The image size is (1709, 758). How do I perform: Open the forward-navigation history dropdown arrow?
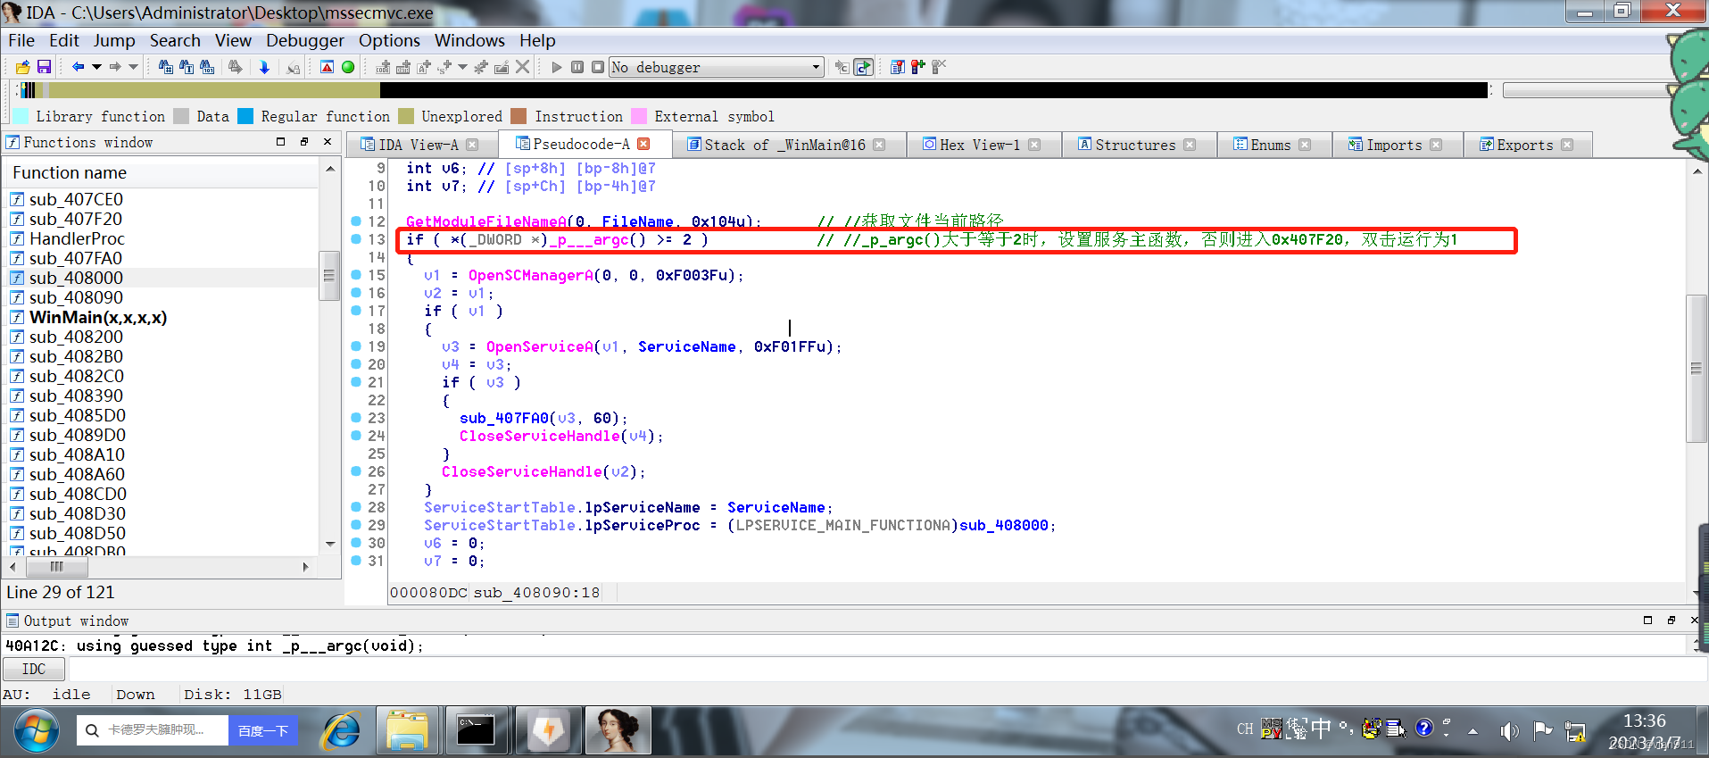pos(134,67)
